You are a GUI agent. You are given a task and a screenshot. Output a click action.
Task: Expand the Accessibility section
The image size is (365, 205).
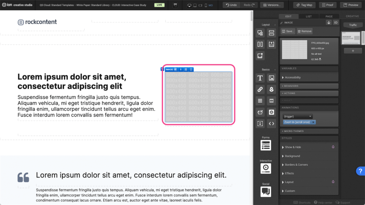pyautogui.click(x=292, y=77)
